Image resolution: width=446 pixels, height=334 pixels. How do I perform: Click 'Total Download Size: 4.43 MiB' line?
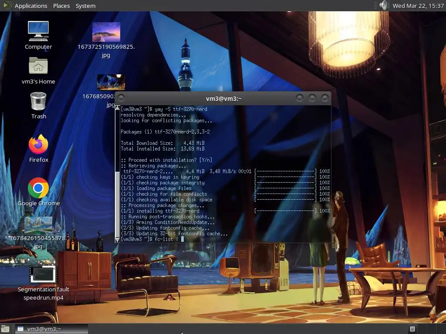(x=162, y=143)
